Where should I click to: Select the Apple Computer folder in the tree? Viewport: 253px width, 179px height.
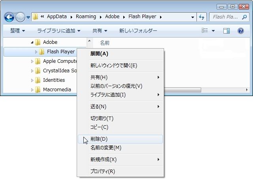60,61
